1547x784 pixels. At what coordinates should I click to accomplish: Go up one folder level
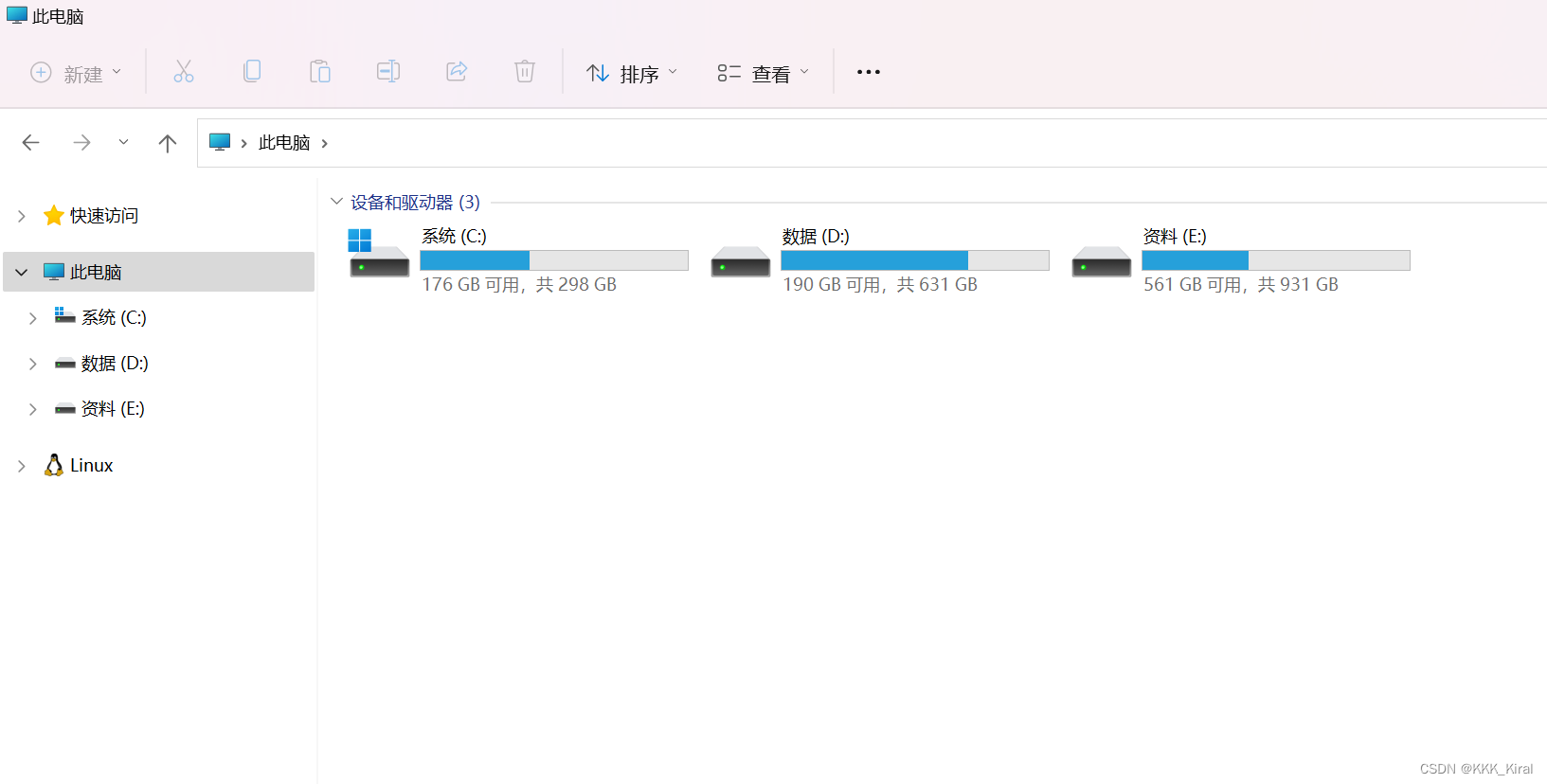[x=168, y=143]
